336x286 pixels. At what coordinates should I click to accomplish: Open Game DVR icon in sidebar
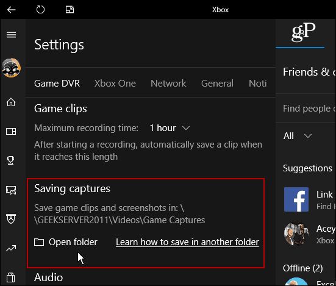pyautogui.click(x=11, y=190)
